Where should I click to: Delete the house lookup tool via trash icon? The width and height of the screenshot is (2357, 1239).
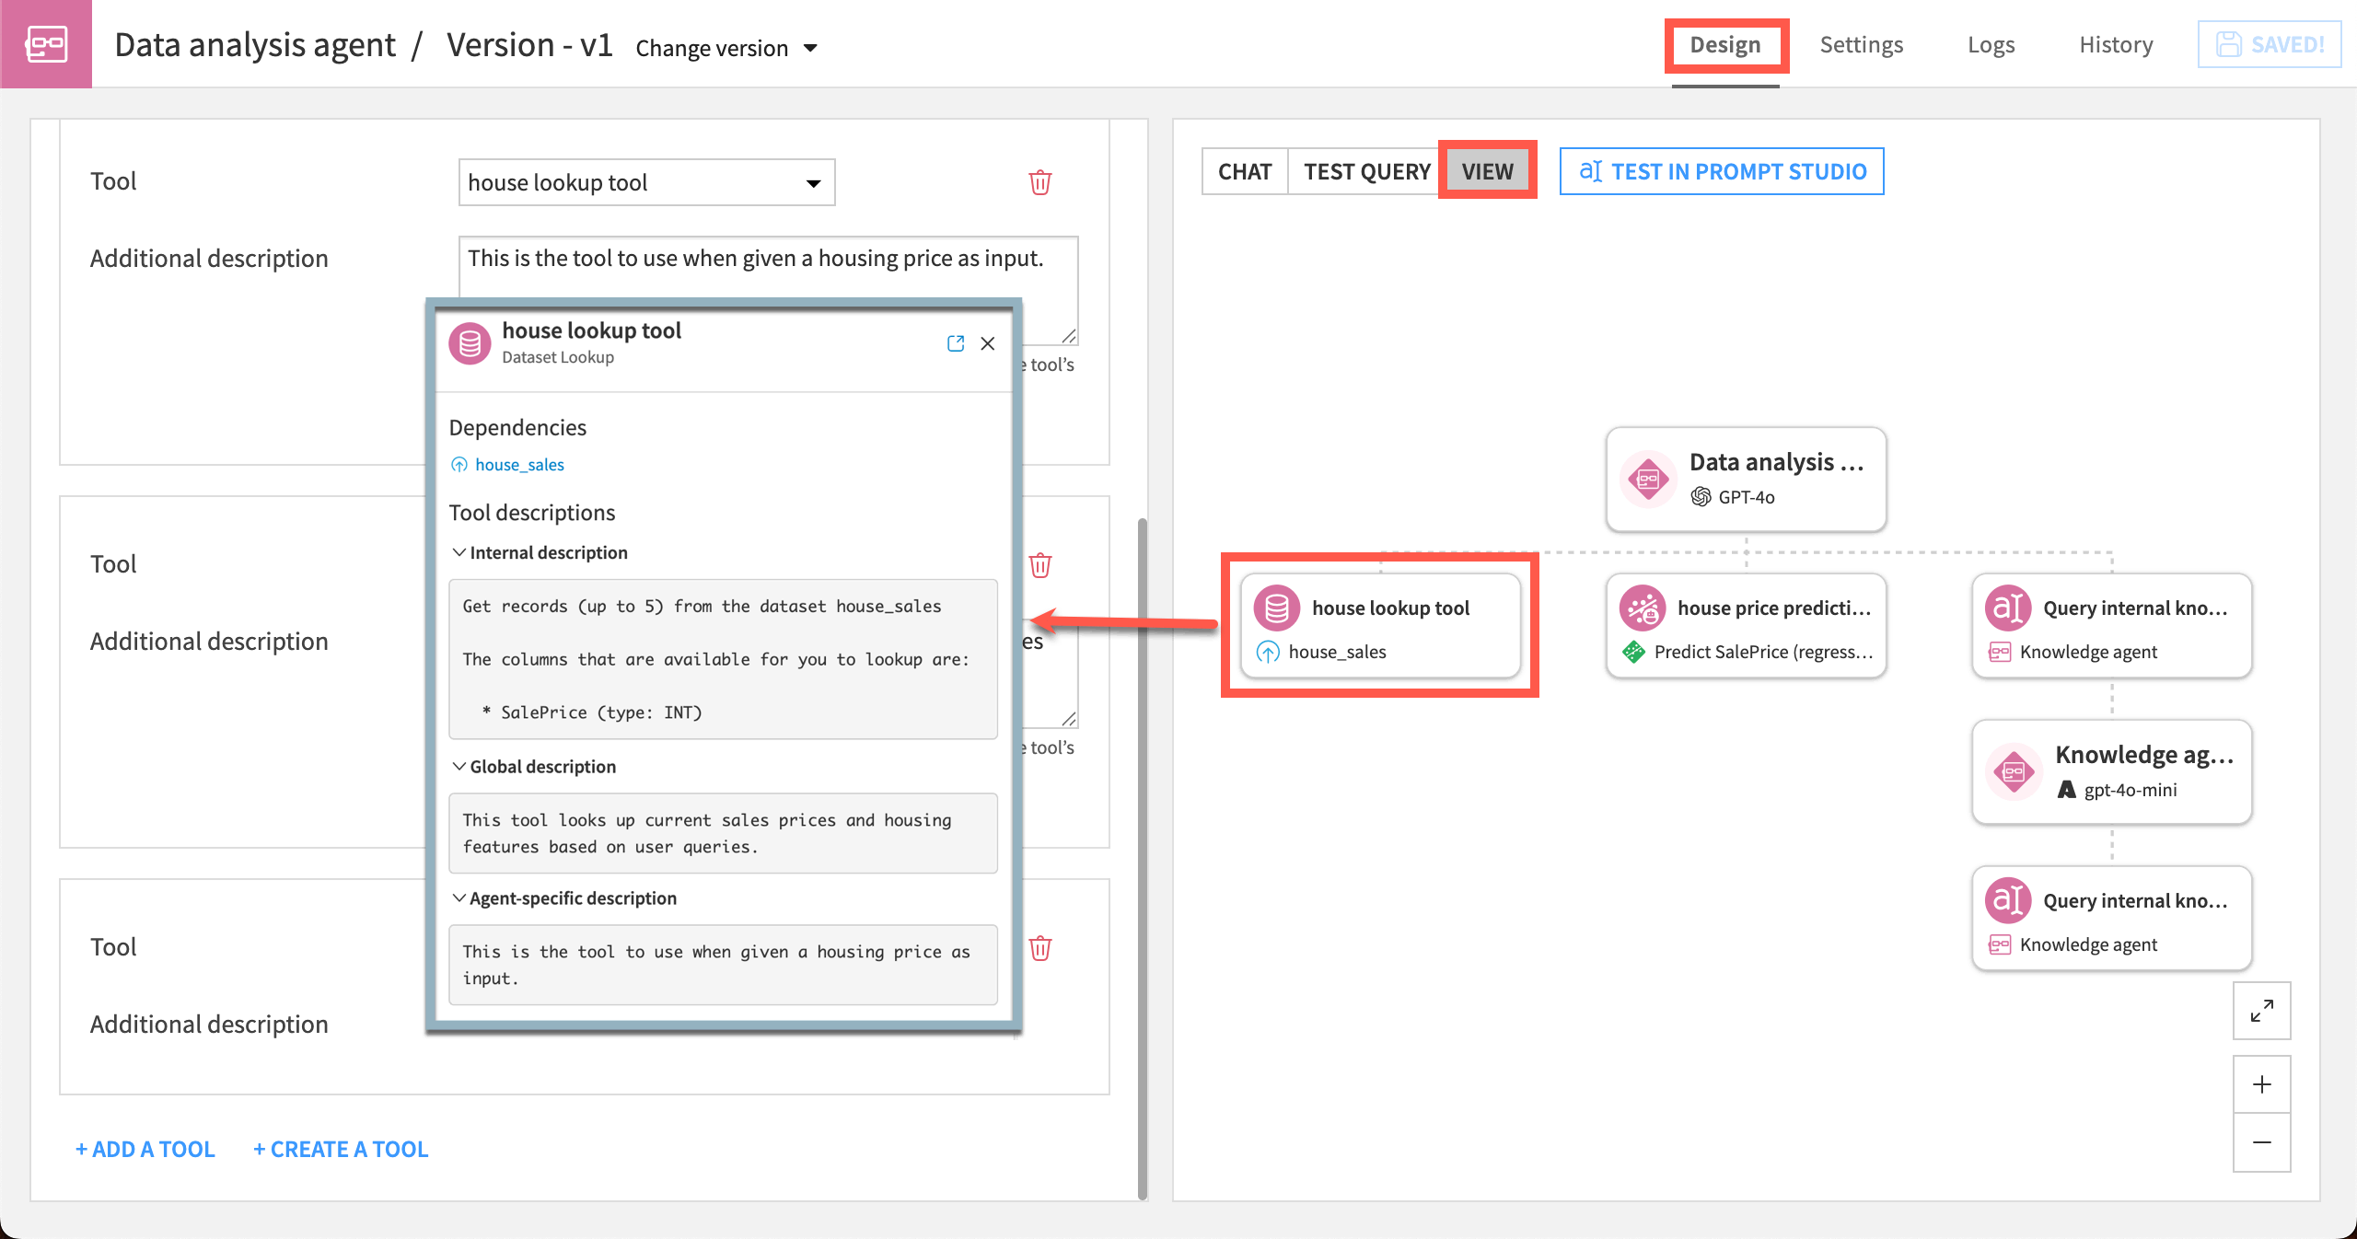1039,182
